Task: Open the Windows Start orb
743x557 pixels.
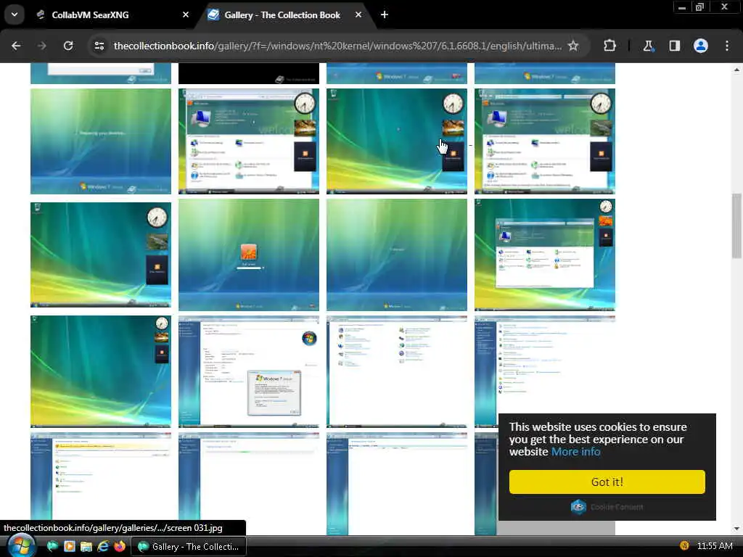Action: [x=21, y=545]
